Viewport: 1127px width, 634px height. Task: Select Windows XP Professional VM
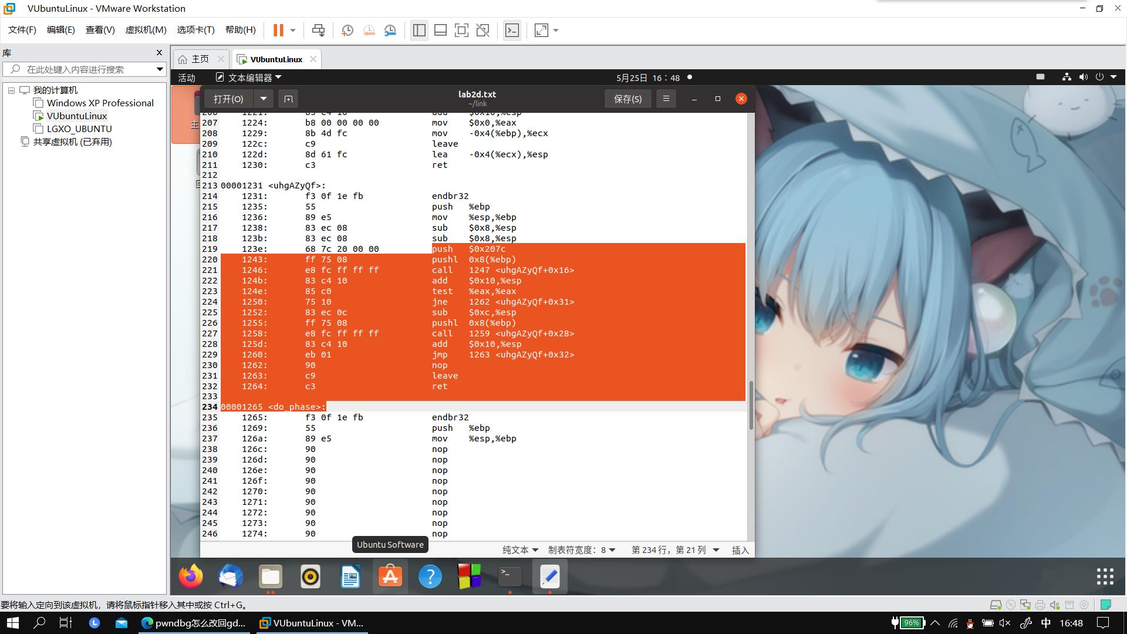(x=100, y=103)
